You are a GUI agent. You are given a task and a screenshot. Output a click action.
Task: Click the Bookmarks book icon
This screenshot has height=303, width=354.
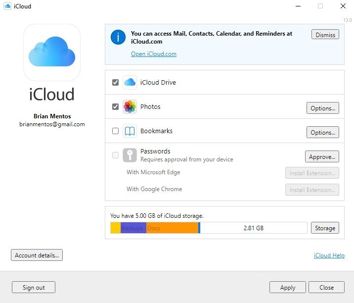(130, 131)
